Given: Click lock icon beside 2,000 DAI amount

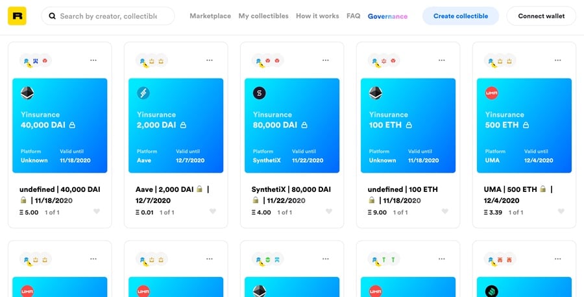Looking at the screenshot, I should 183,125.
